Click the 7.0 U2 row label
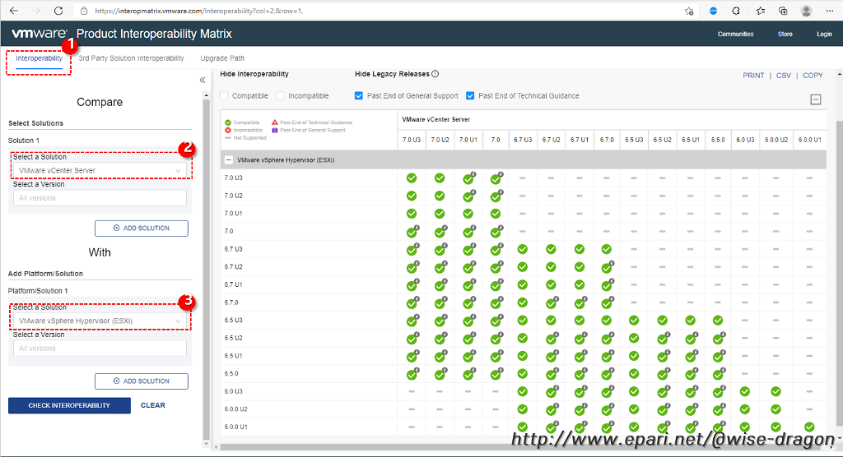The width and height of the screenshot is (843, 457). [x=233, y=196]
